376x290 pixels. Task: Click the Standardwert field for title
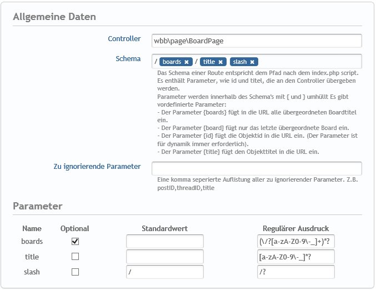click(x=165, y=257)
